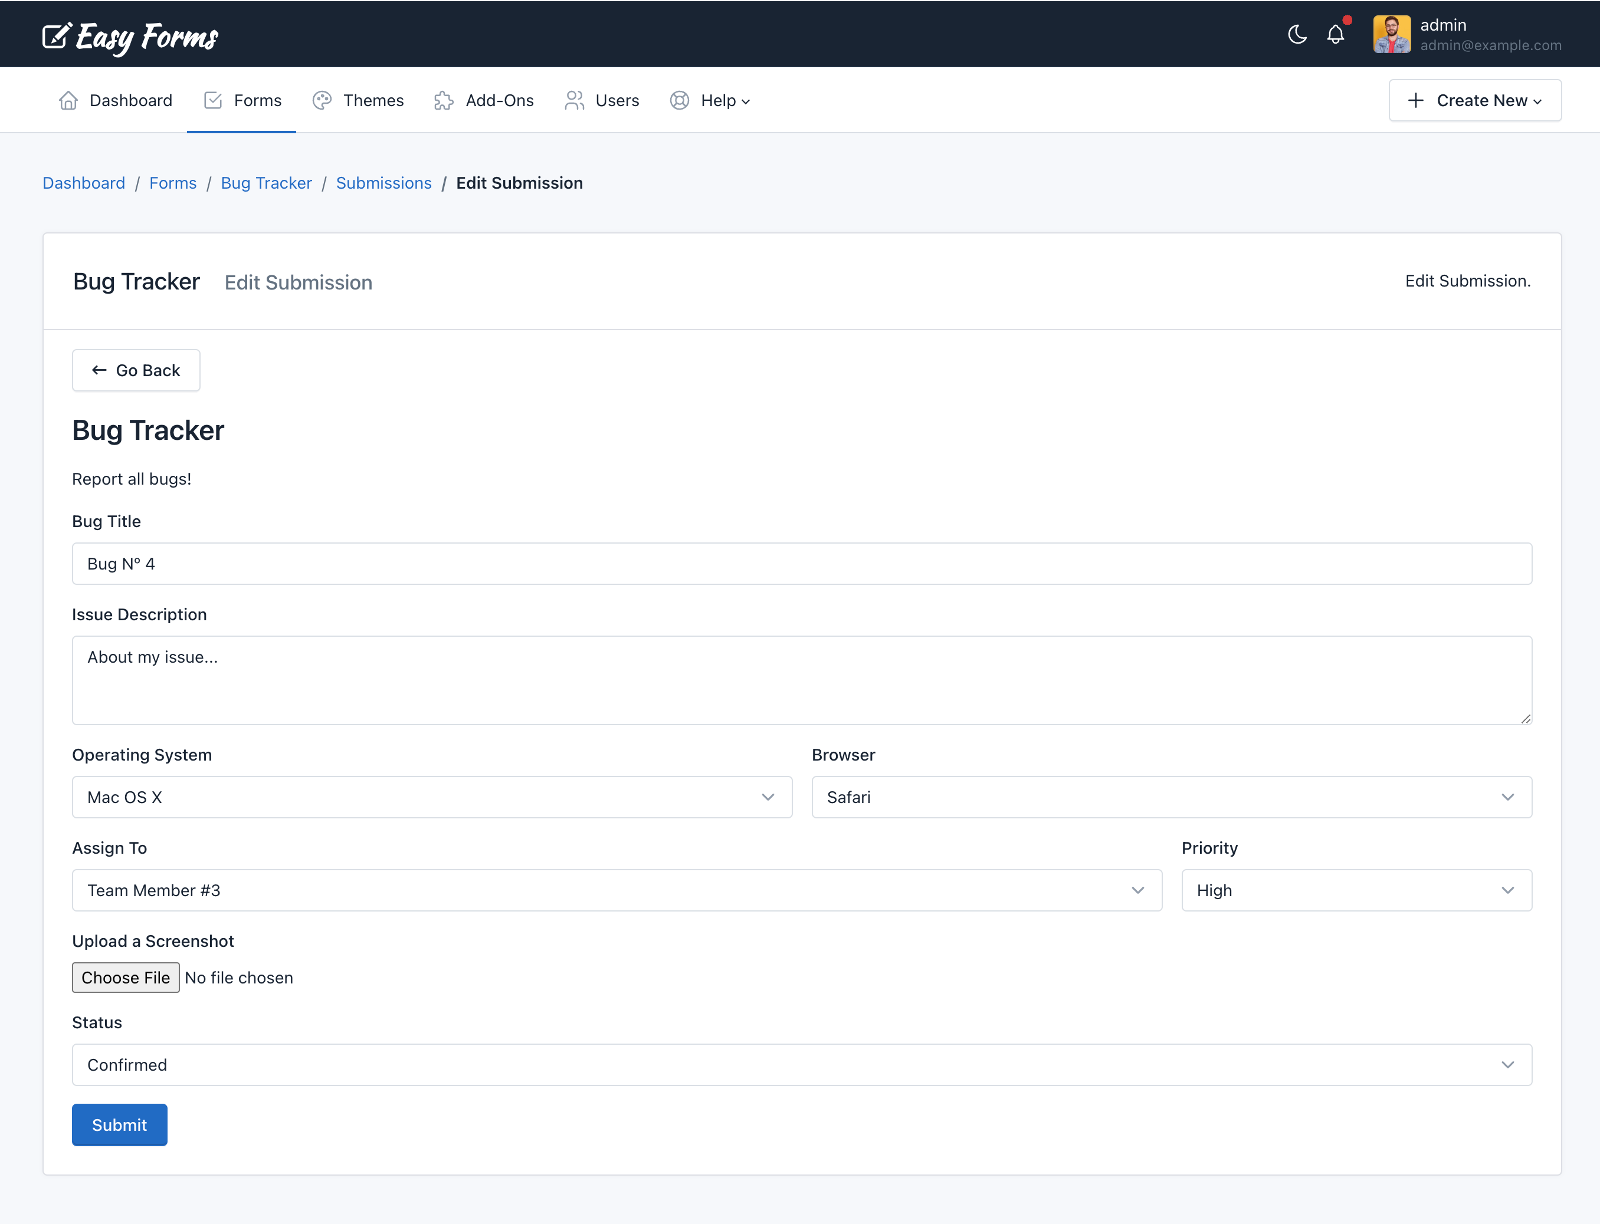This screenshot has width=1600, height=1224.
Task: Click the Add-Ons icon in navigation
Action: pyautogui.click(x=444, y=99)
